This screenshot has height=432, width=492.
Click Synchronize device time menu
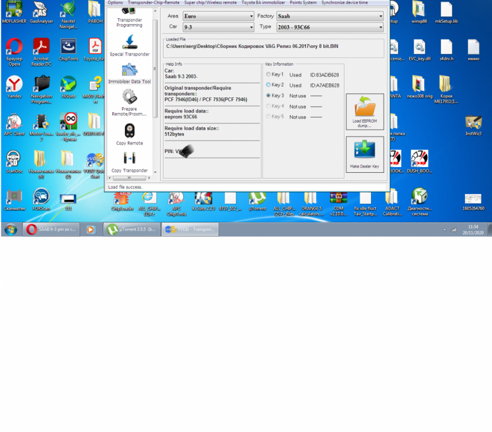[x=344, y=2]
